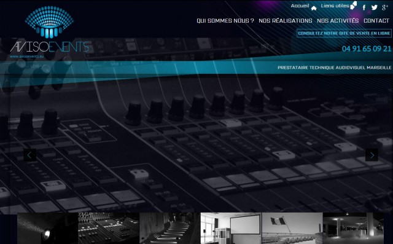Open the projection screen room thumbnail
The width and height of the screenshot is (393, 244).
231,228
